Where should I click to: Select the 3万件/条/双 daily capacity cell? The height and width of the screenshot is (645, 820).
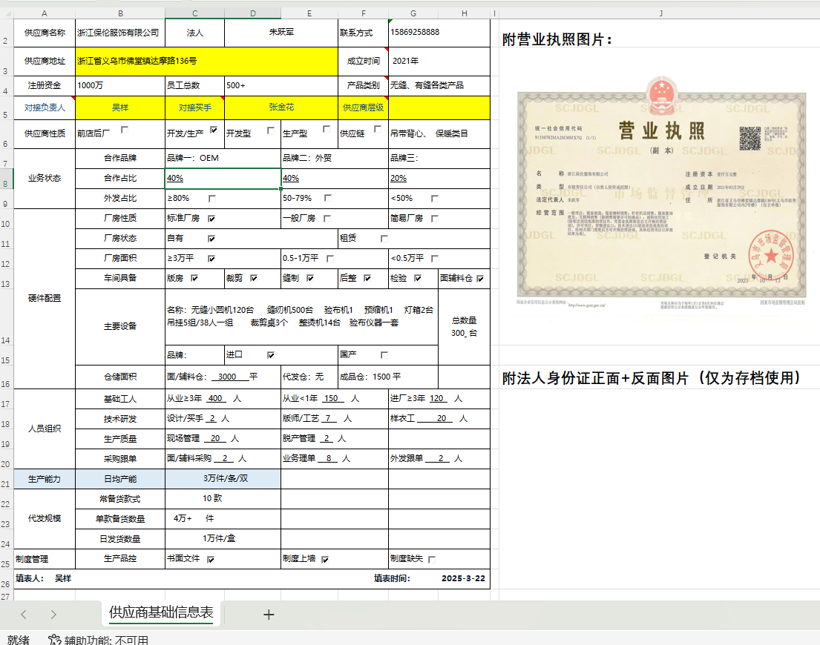[223, 479]
